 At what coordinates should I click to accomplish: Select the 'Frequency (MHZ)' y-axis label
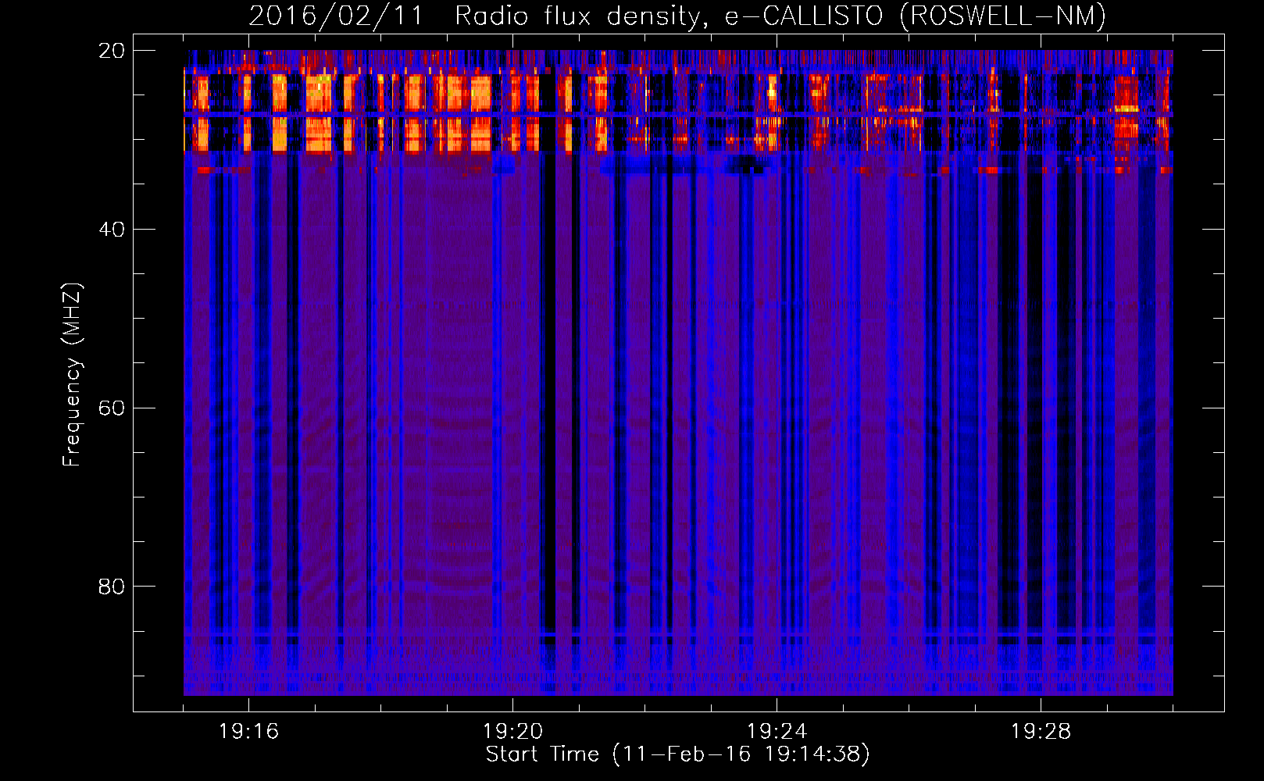point(71,375)
